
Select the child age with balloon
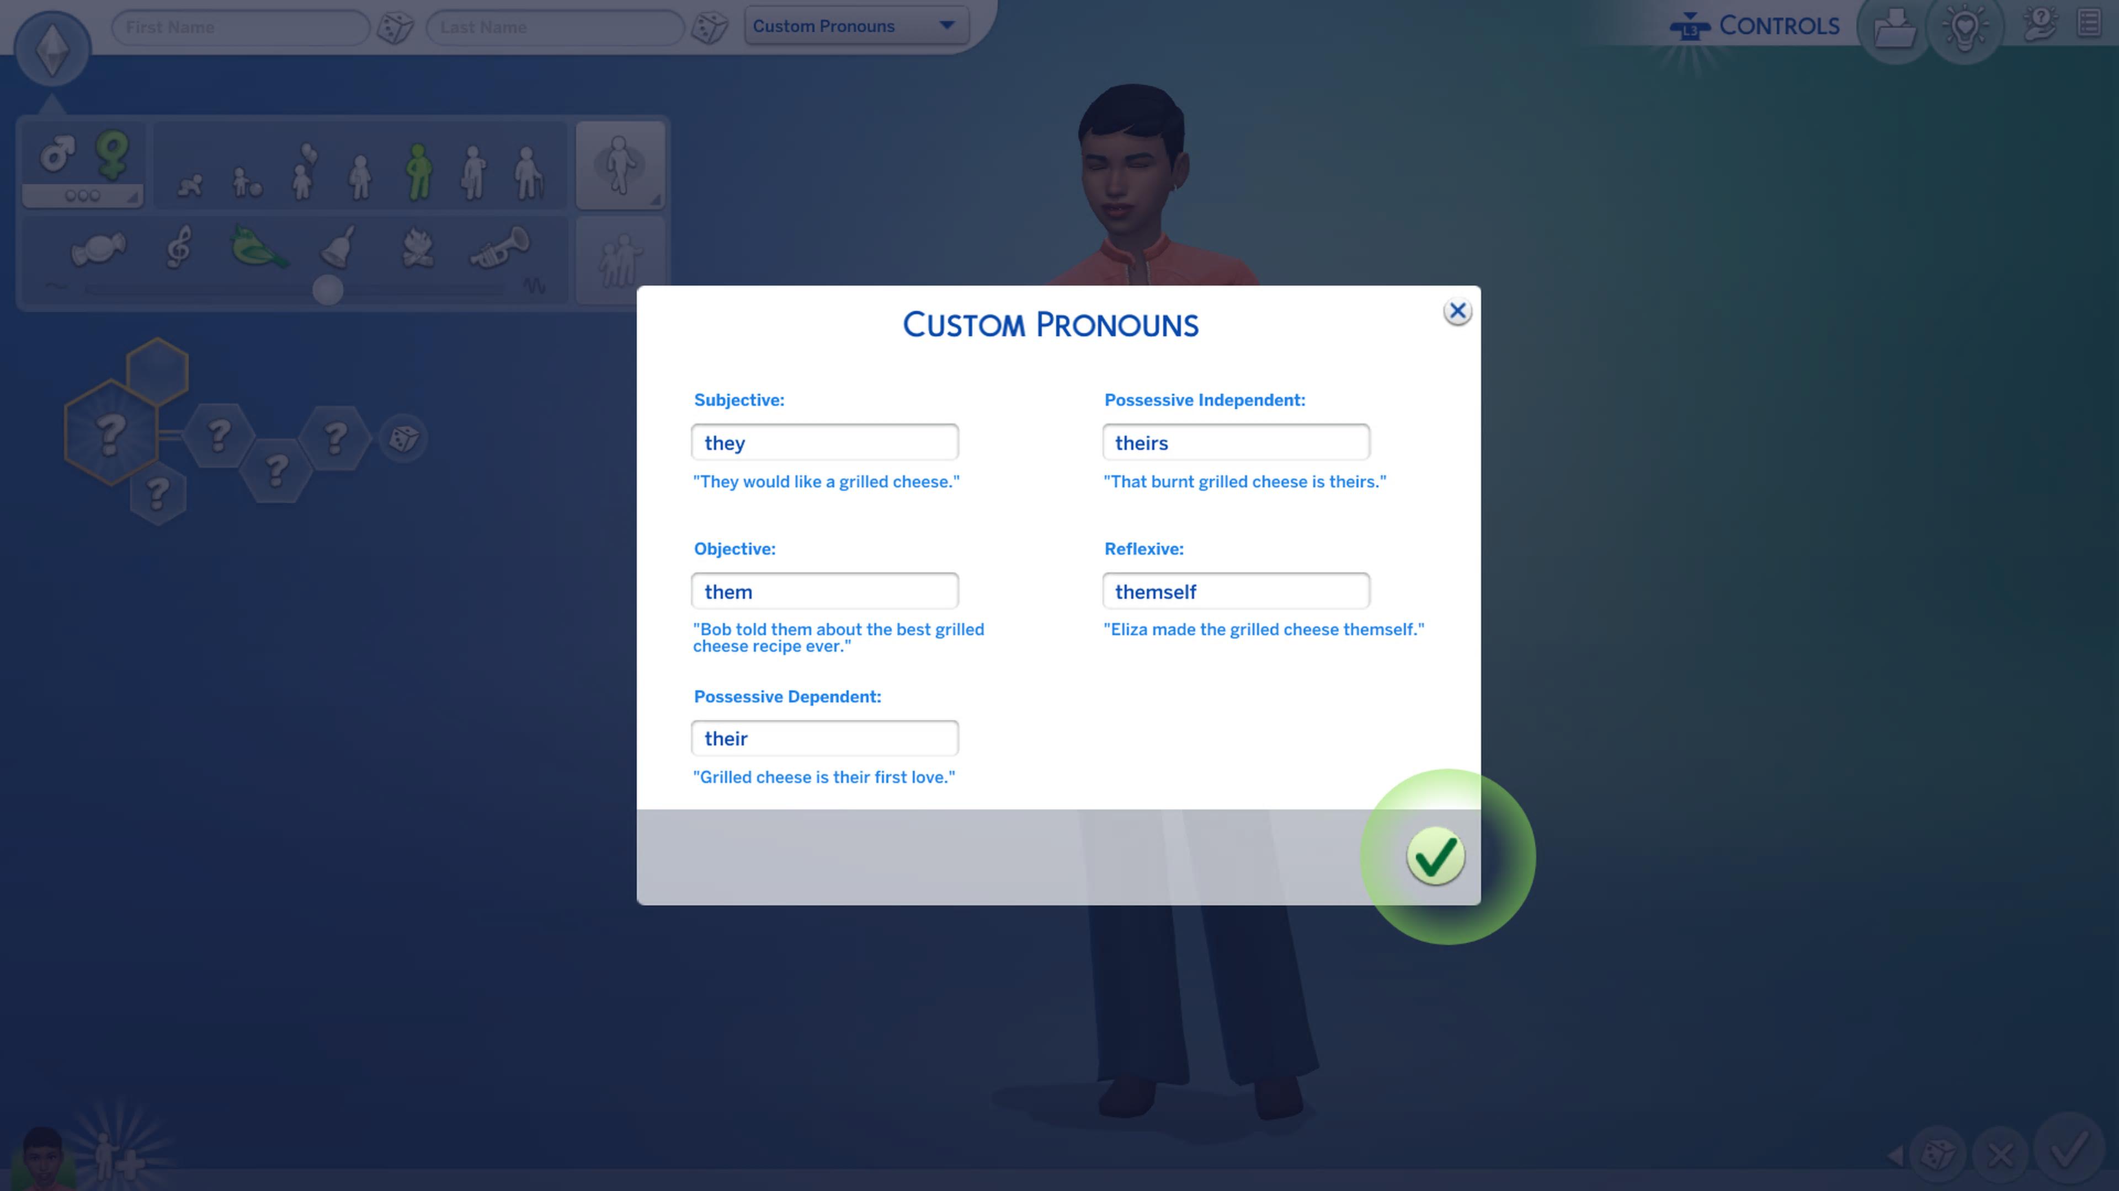(304, 171)
